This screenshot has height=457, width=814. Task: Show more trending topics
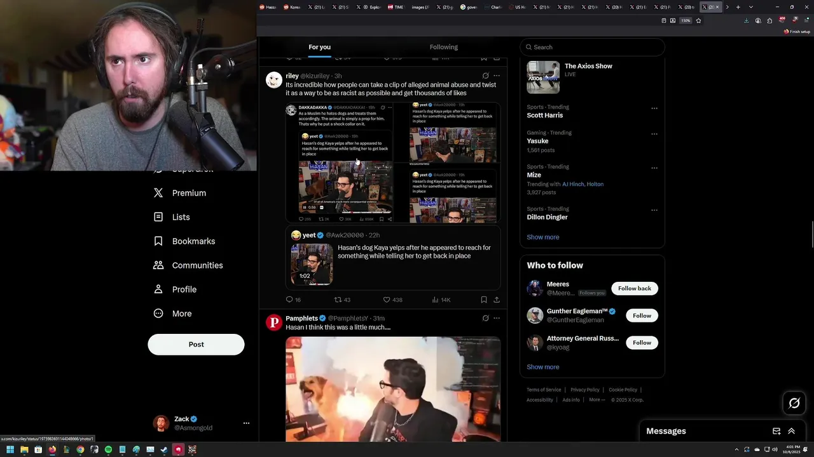542,237
